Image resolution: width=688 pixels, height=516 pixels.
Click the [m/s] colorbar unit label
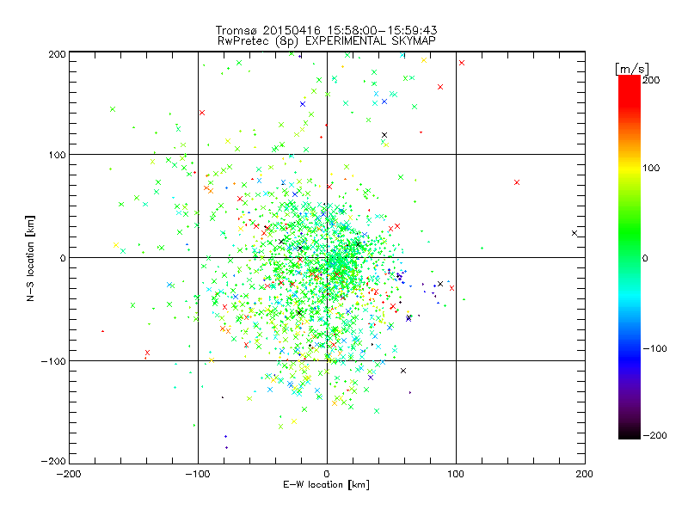click(x=632, y=69)
